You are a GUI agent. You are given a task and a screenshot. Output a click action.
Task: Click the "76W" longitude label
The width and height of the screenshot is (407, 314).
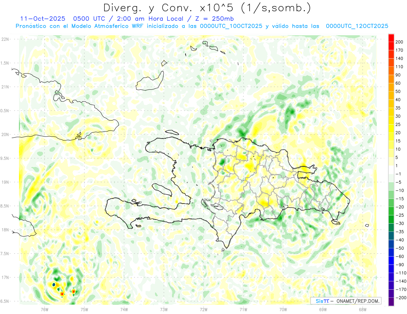(x=44, y=309)
